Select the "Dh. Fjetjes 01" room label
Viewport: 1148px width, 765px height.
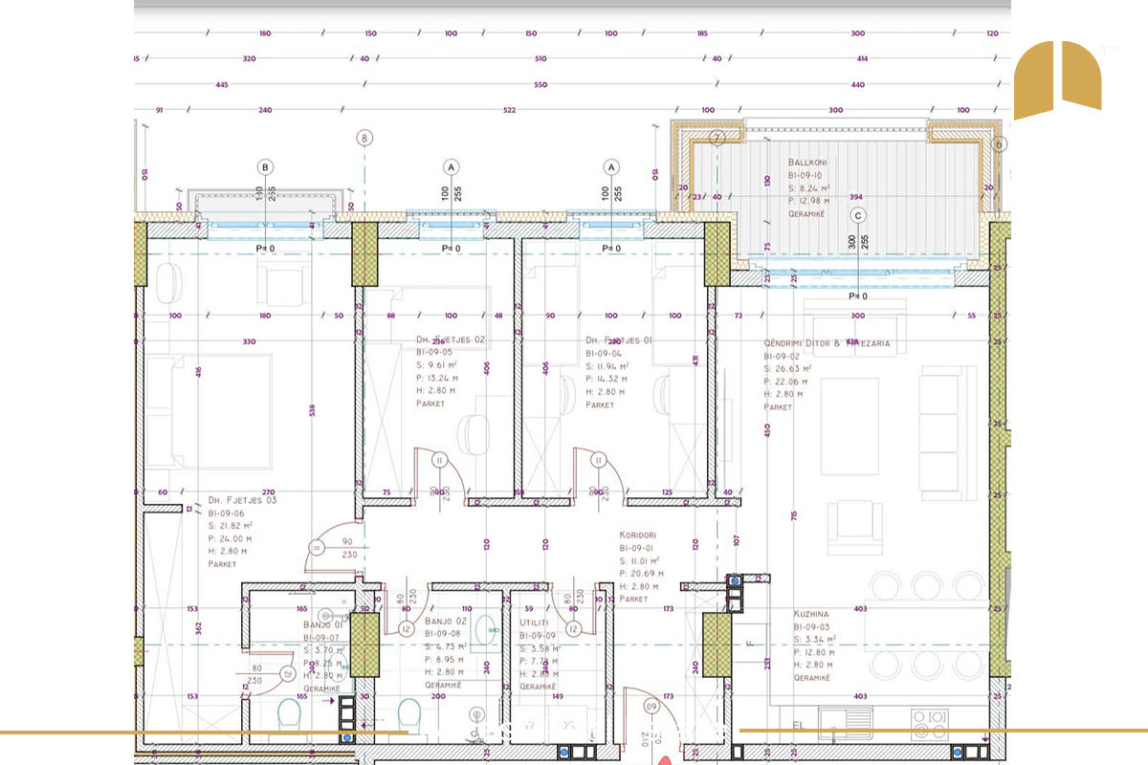(619, 339)
